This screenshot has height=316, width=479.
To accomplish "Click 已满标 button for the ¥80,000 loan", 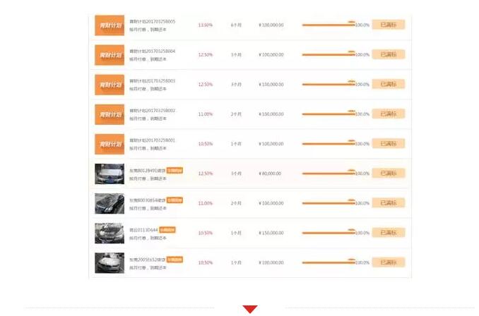I will (x=388, y=173).
